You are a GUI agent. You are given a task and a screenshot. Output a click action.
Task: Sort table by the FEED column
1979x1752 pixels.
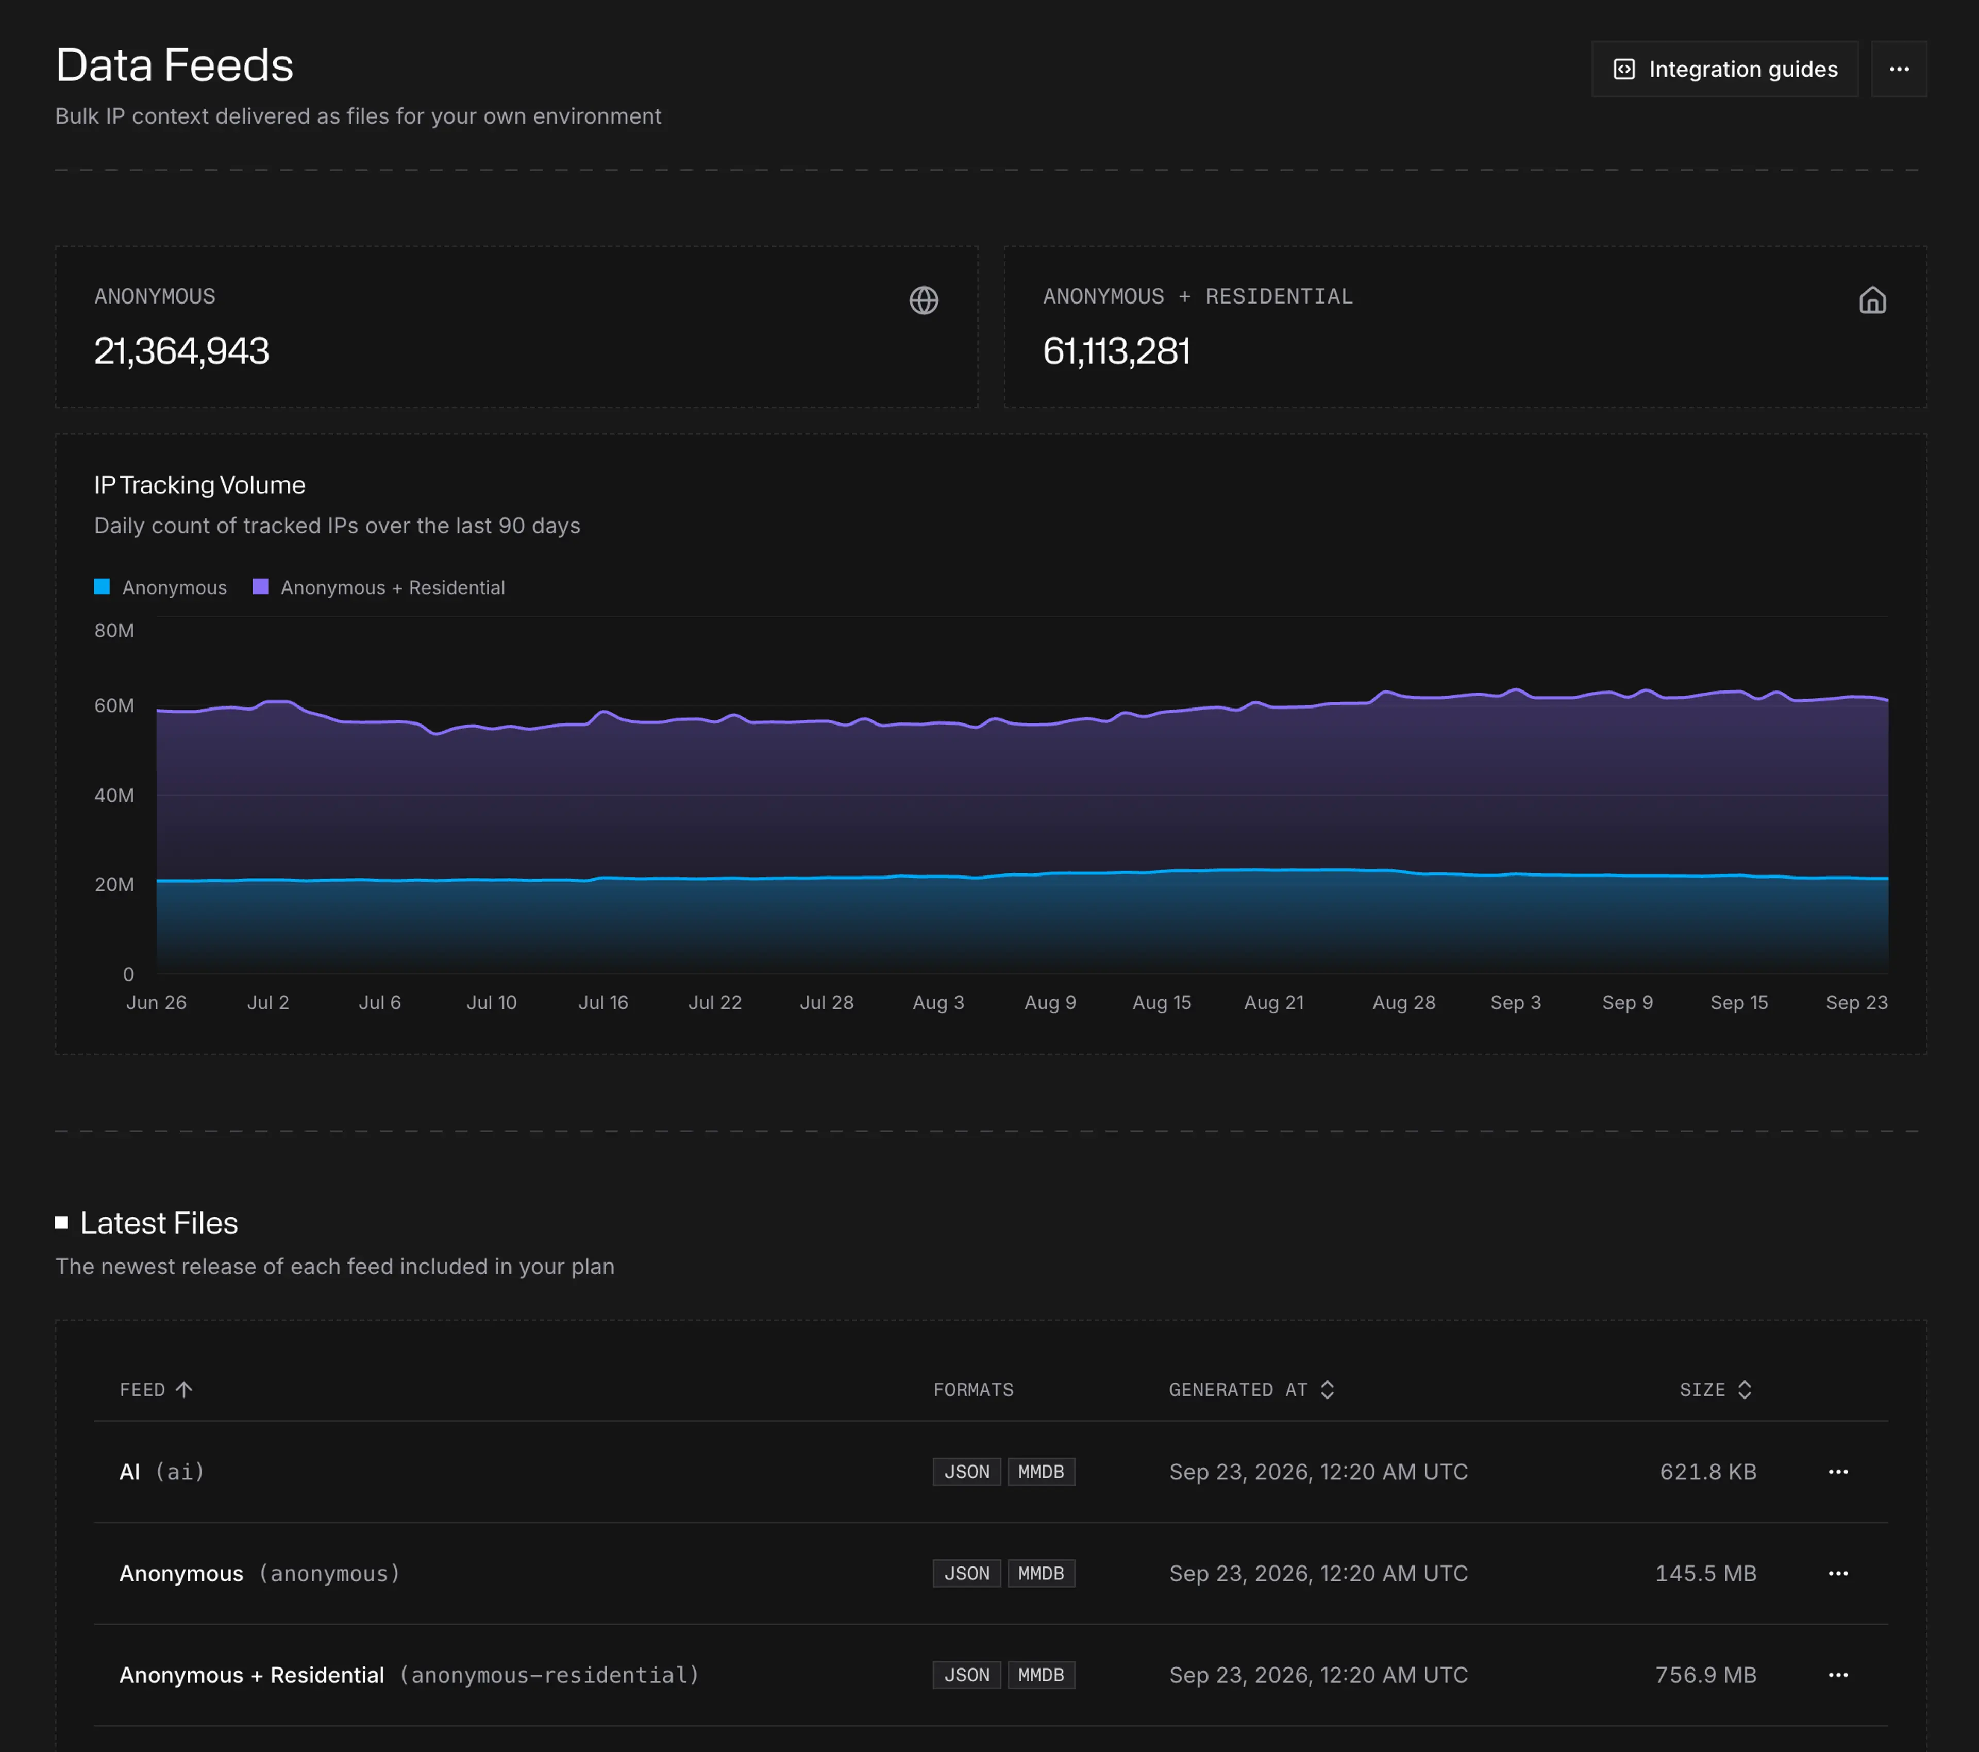point(157,1389)
